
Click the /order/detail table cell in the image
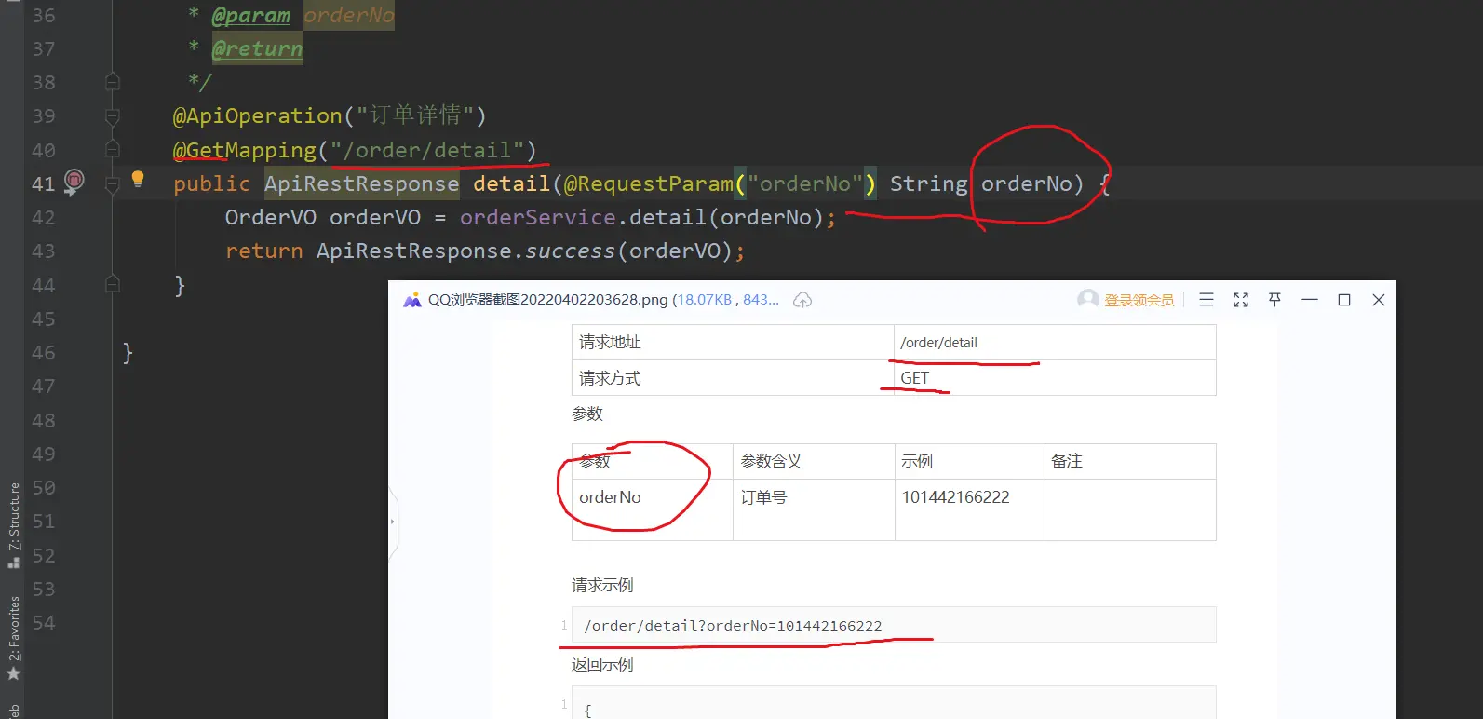coord(1055,342)
